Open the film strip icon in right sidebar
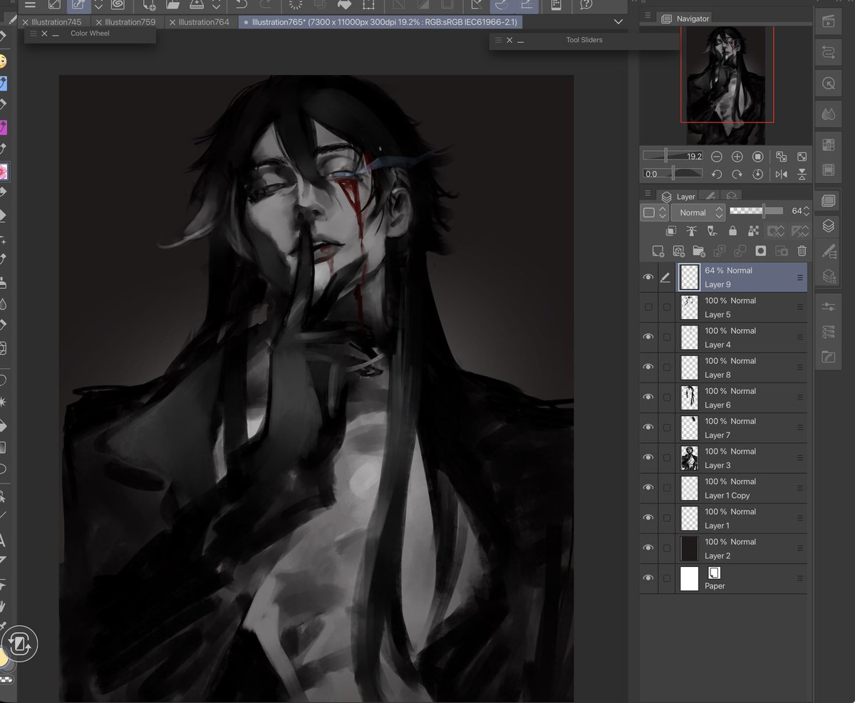Viewport: 855px width, 703px height. 828,170
